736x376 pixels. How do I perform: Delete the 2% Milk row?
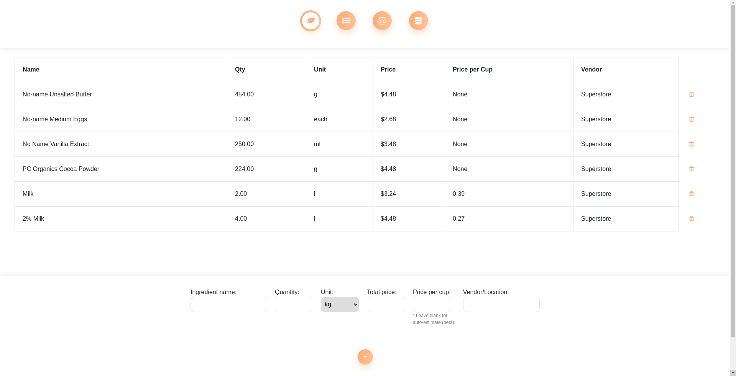point(692,219)
